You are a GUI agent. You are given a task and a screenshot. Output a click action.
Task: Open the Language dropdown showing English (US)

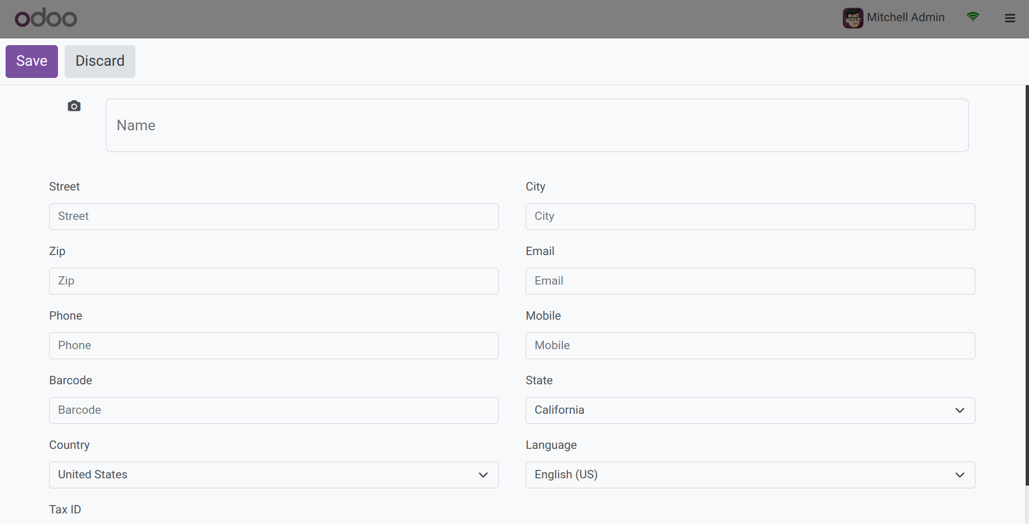(x=750, y=475)
